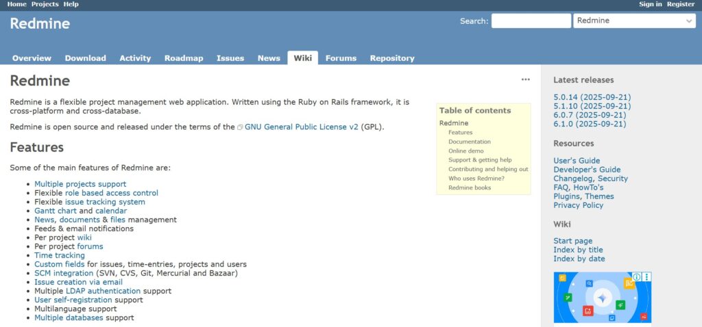Jump to Support & getting help section
The height and width of the screenshot is (327, 702).
coord(480,160)
